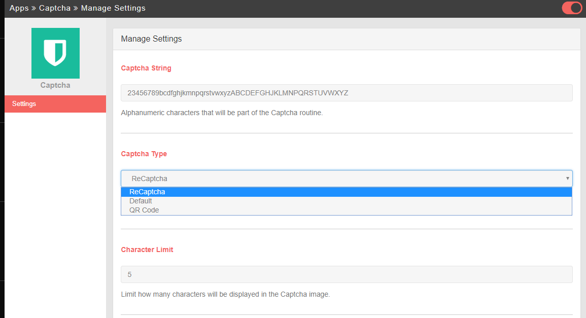Go to Apps in the breadcrumb
This screenshot has height=318, width=586.
(19, 8)
